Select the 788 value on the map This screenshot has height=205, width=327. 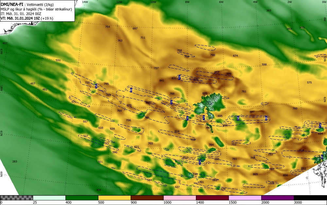tap(172, 94)
